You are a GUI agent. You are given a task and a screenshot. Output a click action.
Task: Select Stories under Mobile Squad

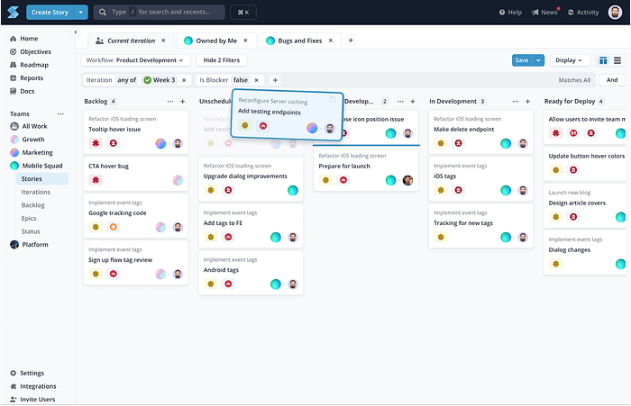(42, 179)
